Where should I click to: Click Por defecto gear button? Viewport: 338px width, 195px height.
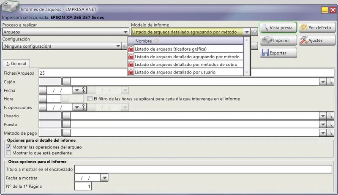317,27
